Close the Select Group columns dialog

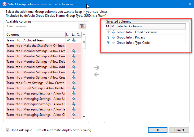click(189, 4)
